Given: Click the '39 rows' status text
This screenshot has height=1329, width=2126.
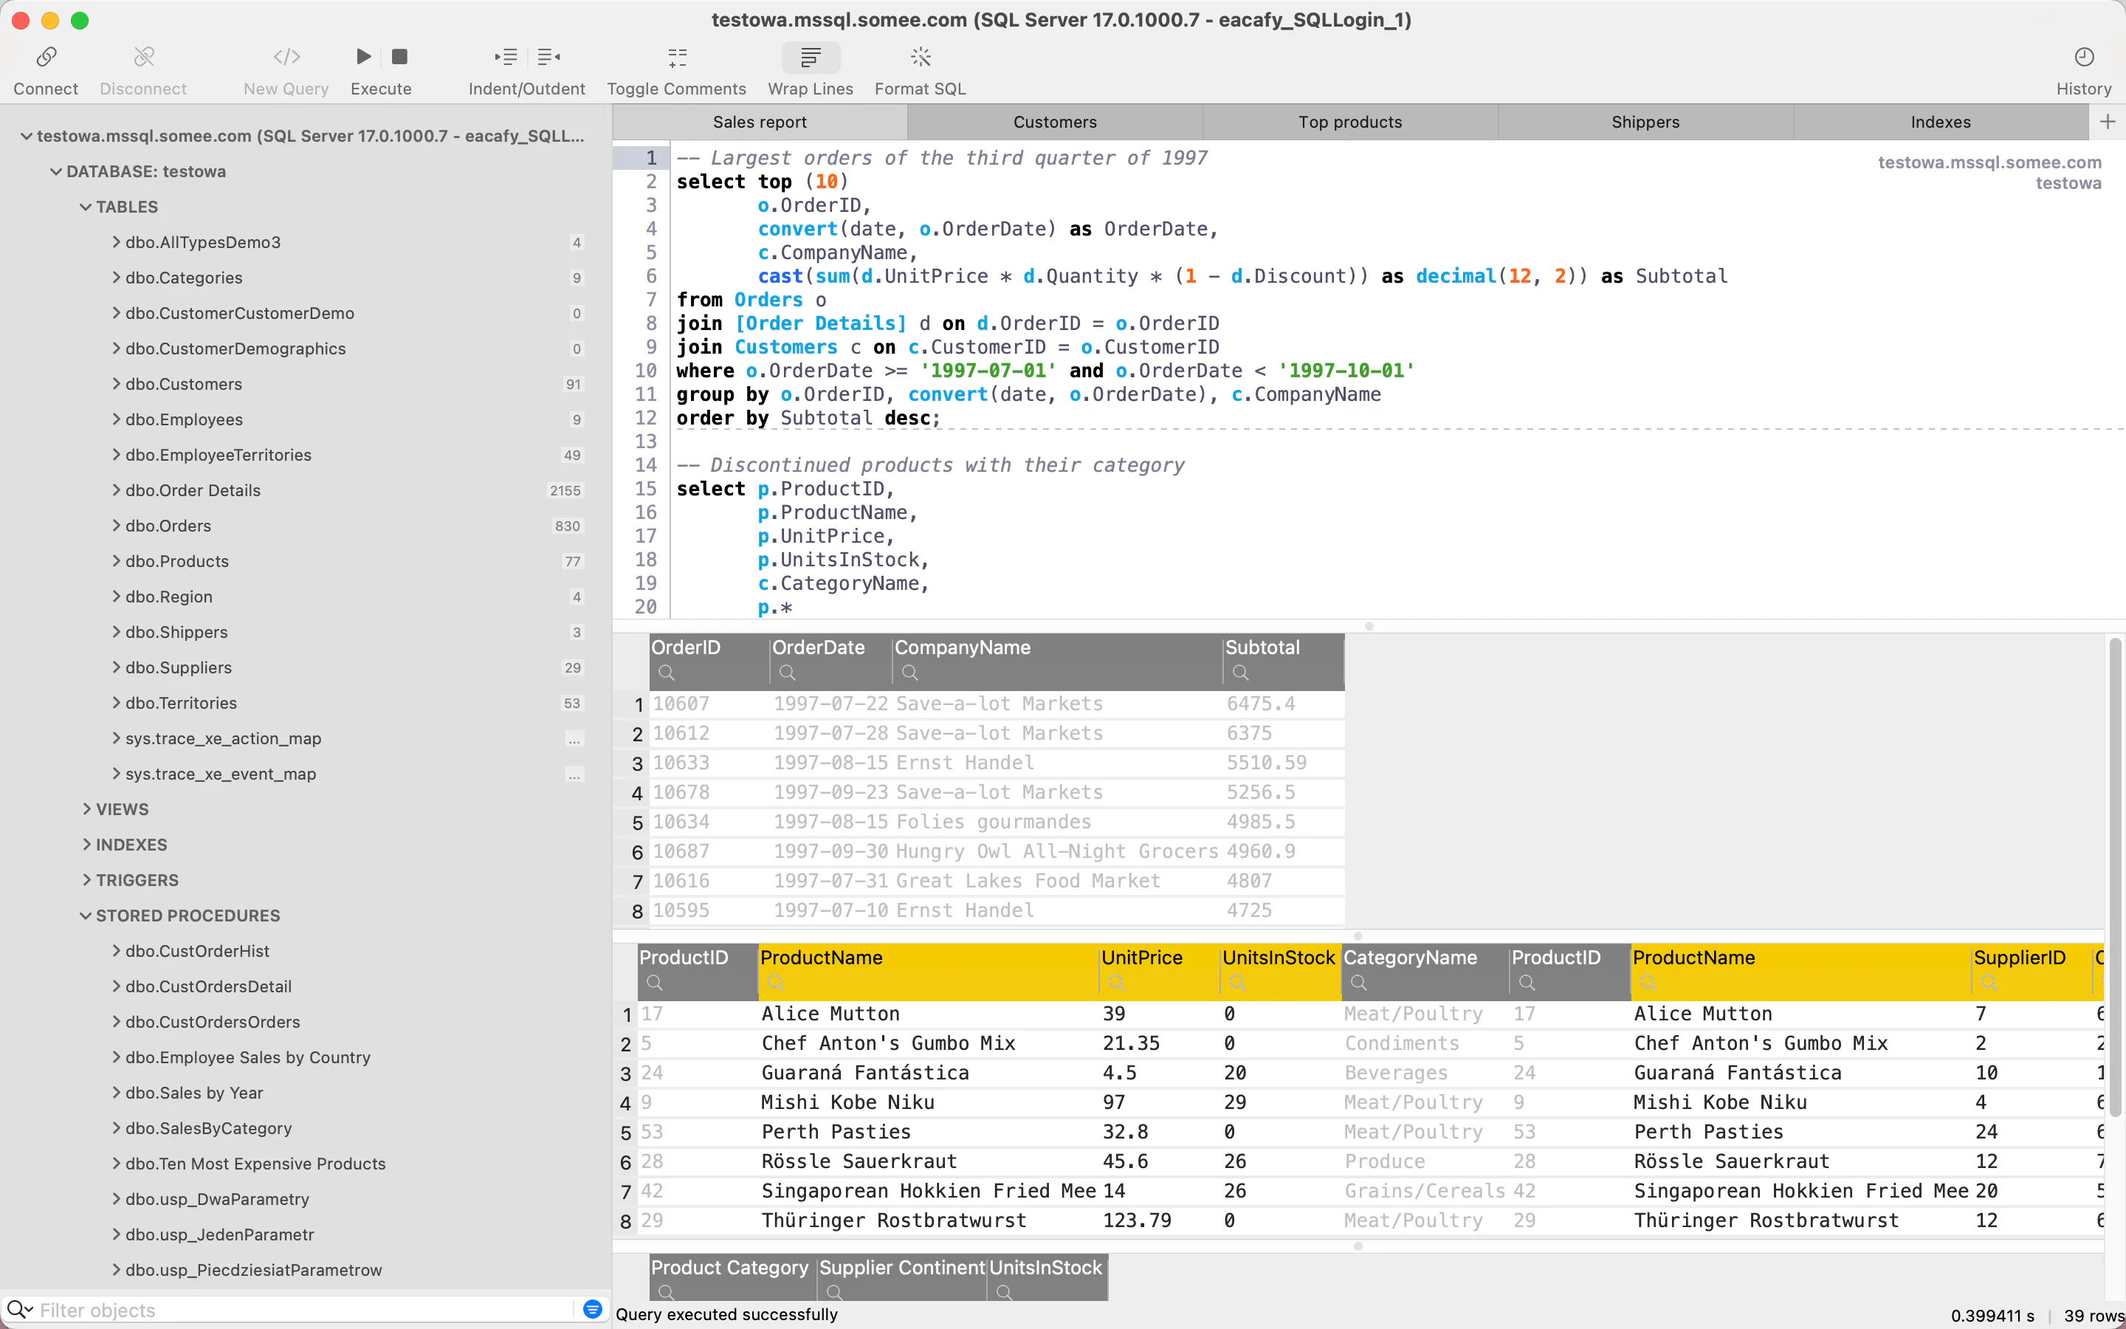Looking at the screenshot, I should tap(2094, 1315).
